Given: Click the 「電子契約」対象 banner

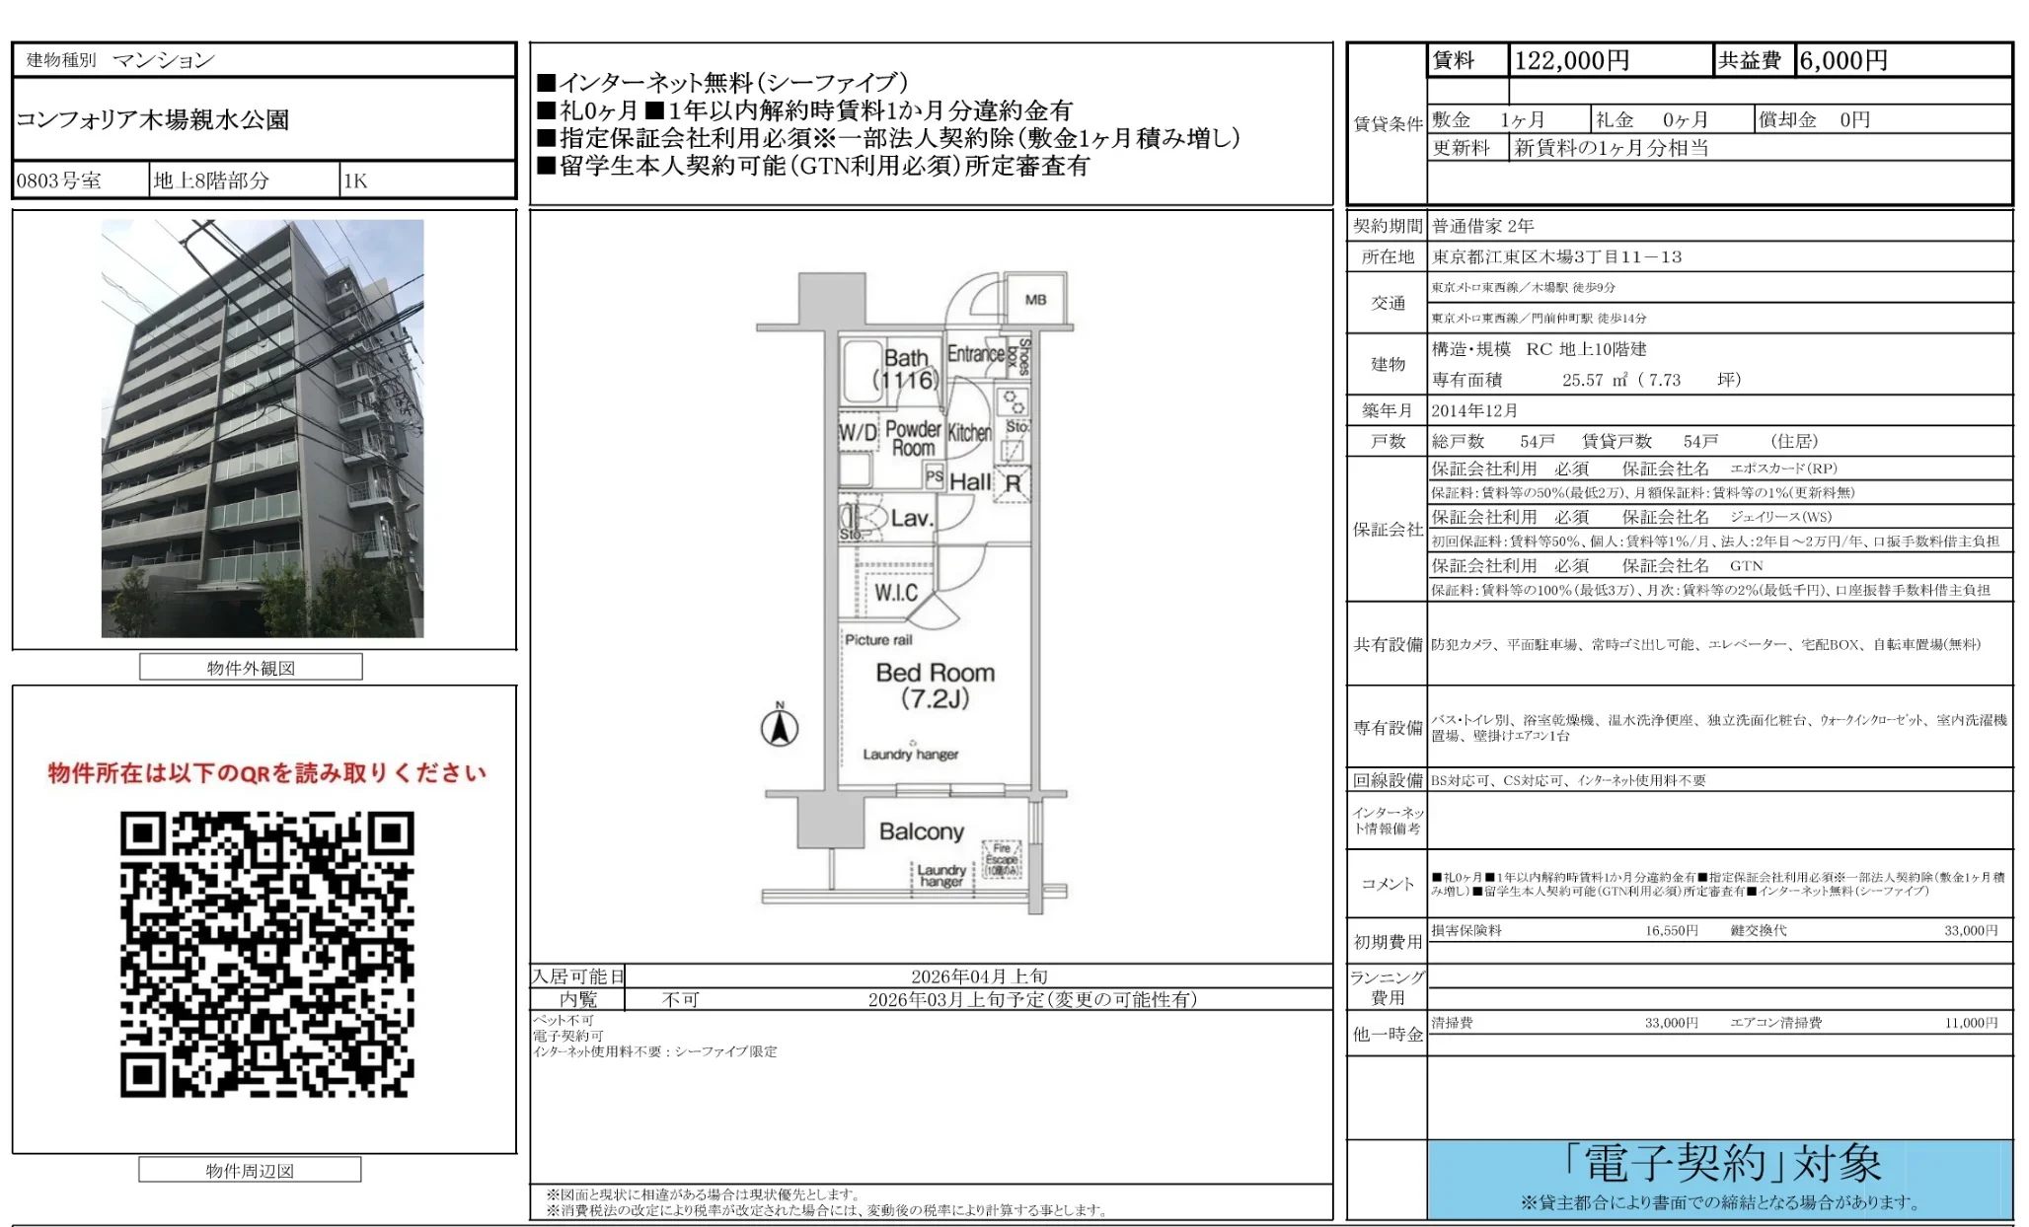Looking at the screenshot, I should pos(1722,1160).
